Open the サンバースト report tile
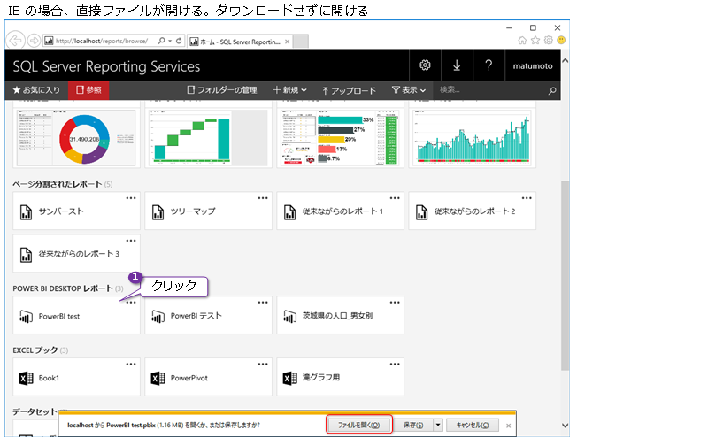 [76, 211]
